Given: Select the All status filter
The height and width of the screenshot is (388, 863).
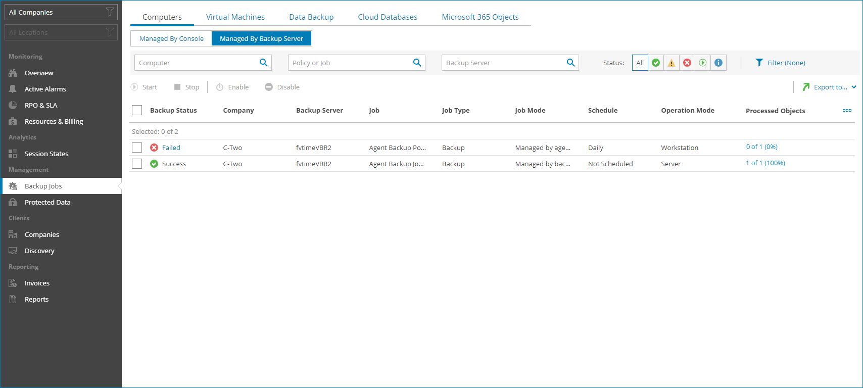Looking at the screenshot, I should click(x=640, y=63).
